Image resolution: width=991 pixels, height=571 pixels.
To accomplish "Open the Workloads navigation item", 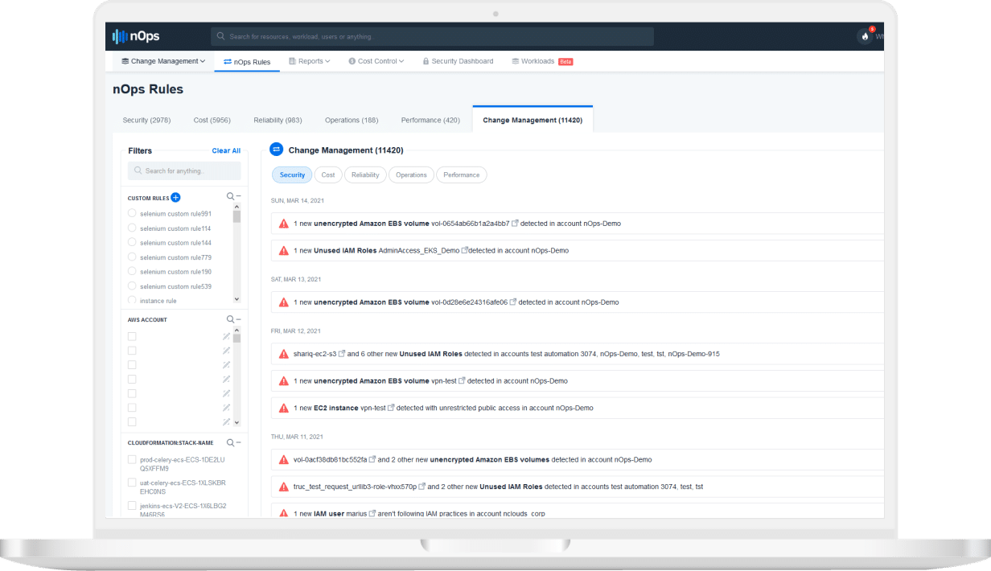I will pyautogui.click(x=542, y=61).
